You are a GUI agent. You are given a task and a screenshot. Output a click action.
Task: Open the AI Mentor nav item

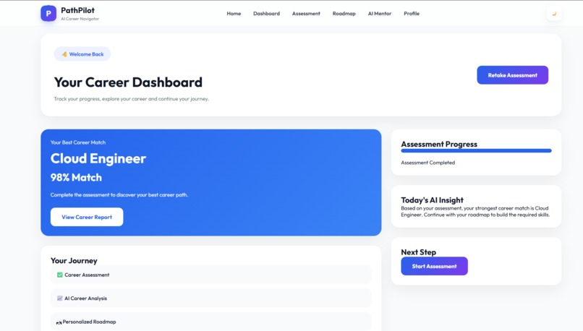pos(380,14)
